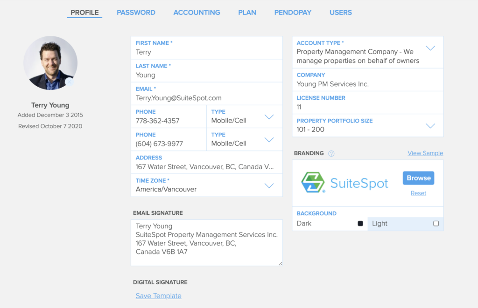
Task: Switch to the Users tab
Action: click(340, 13)
